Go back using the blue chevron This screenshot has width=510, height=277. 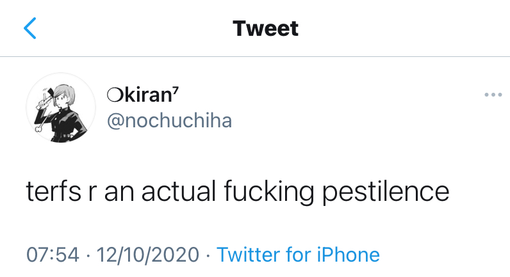click(x=30, y=28)
